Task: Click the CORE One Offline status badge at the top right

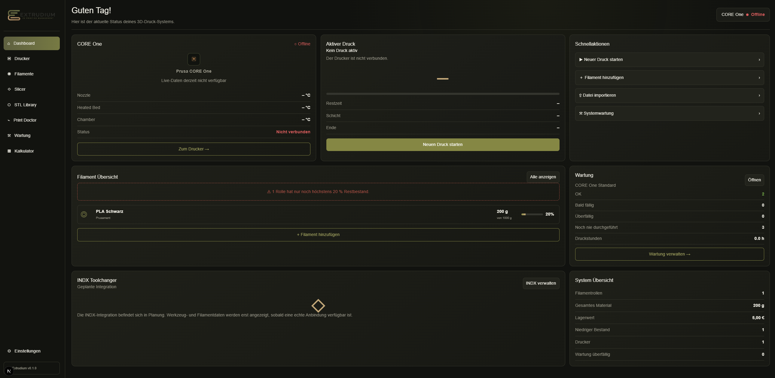Action: point(743,15)
